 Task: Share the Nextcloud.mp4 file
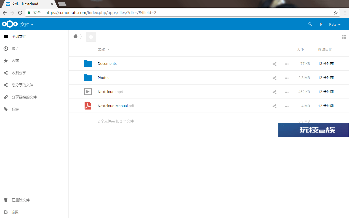pyautogui.click(x=275, y=92)
